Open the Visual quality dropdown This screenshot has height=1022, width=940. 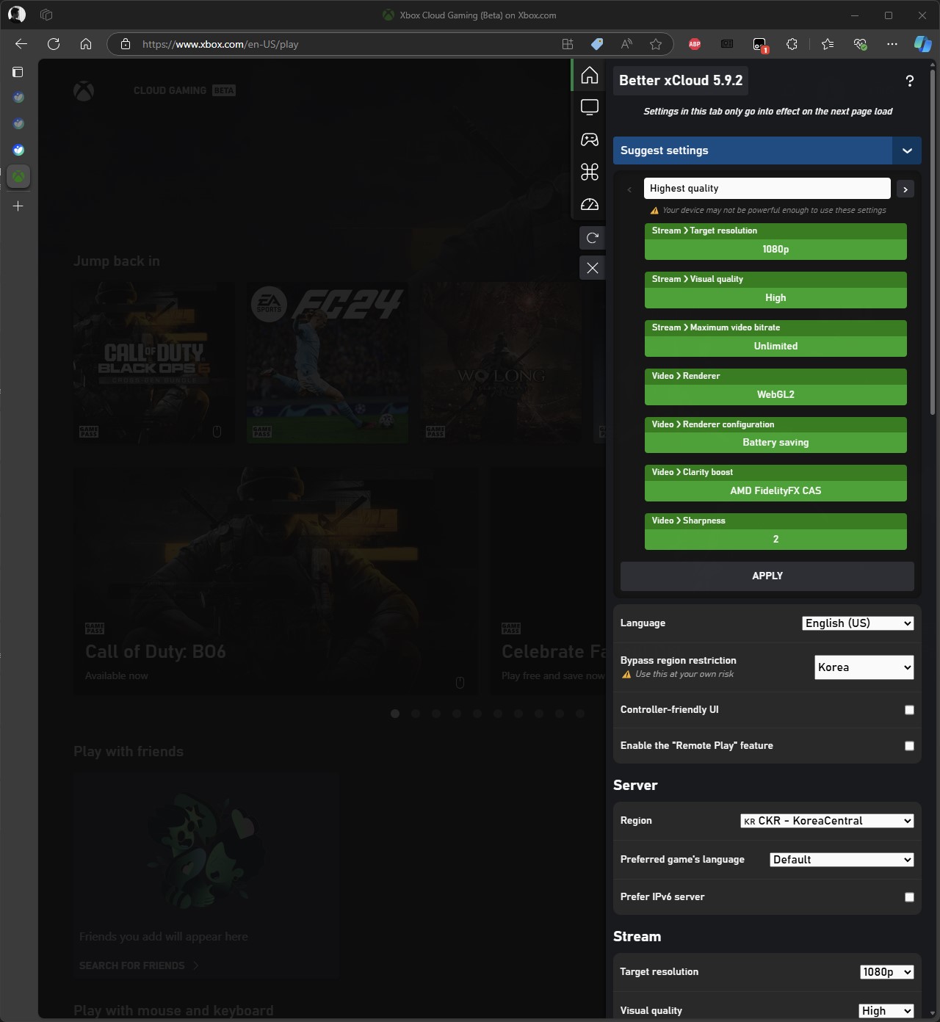point(886,1011)
